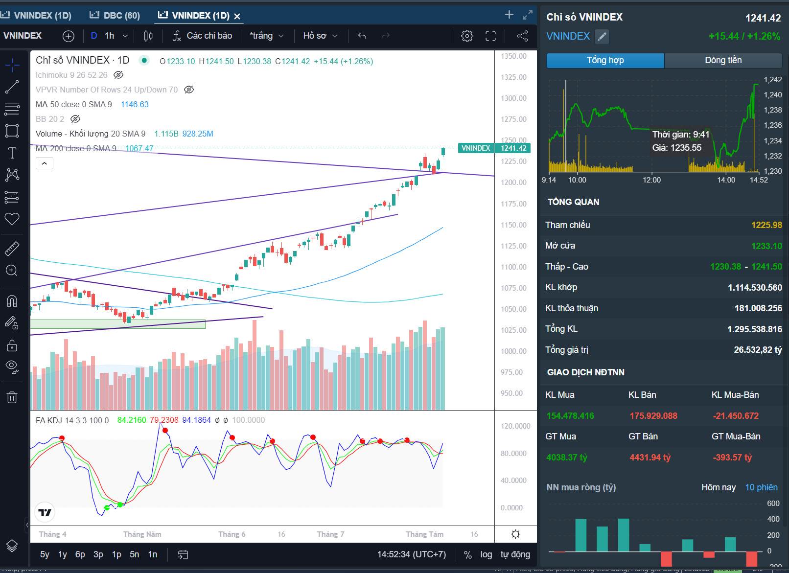Viewport: 789px width, 573px height.
Task: Select the text annotation tool
Action: click(x=12, y=153)
